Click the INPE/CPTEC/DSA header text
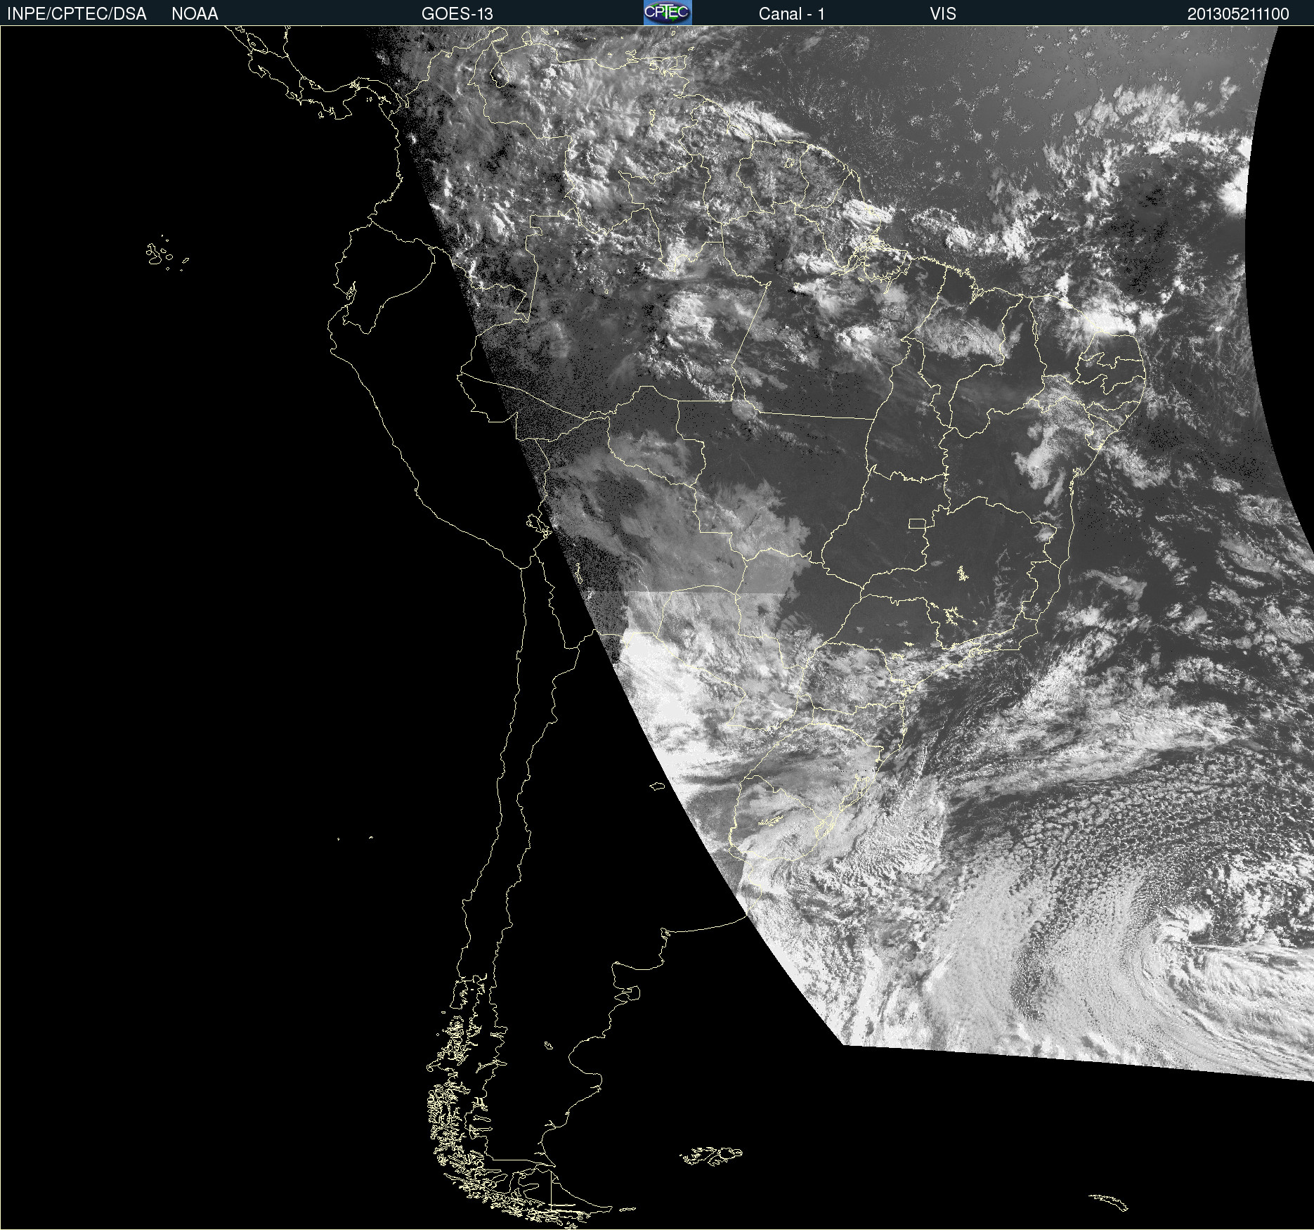1314x1230 pixels. (77, 14)
